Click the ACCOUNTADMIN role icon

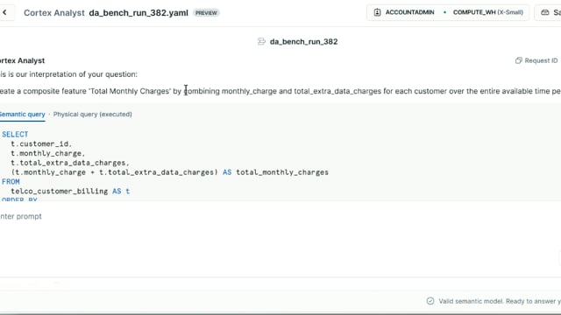377,12
